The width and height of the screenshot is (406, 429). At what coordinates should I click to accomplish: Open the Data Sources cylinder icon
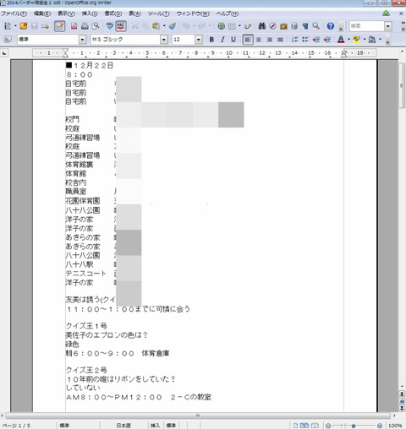click(294, 26)
